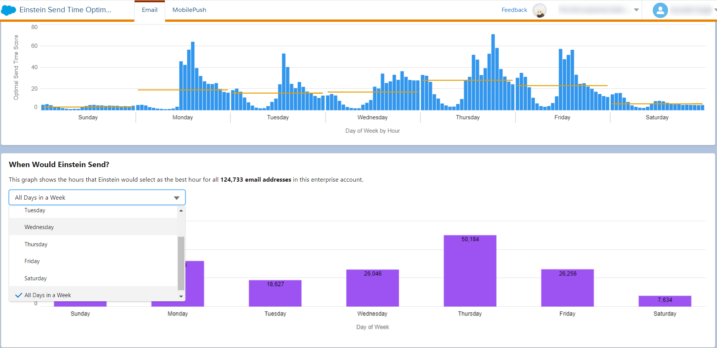Open the Einstein avatar icon beside Feedback
Screen dimensions: 717x348
(x=539, y=10)
